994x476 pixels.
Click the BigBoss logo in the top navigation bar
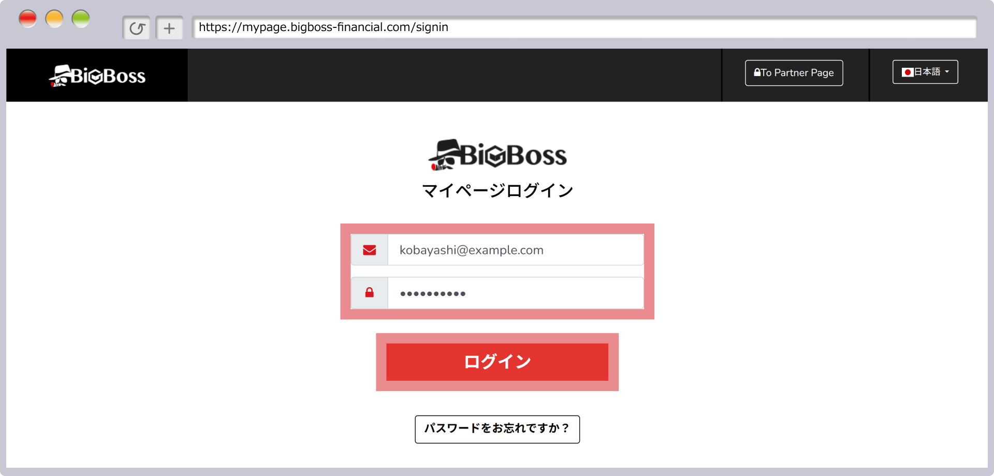click(97, 75)
